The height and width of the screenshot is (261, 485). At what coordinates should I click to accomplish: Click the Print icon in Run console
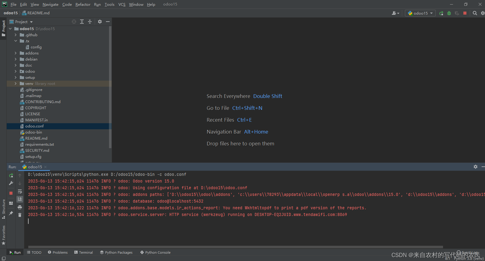[x=20, y=207]
